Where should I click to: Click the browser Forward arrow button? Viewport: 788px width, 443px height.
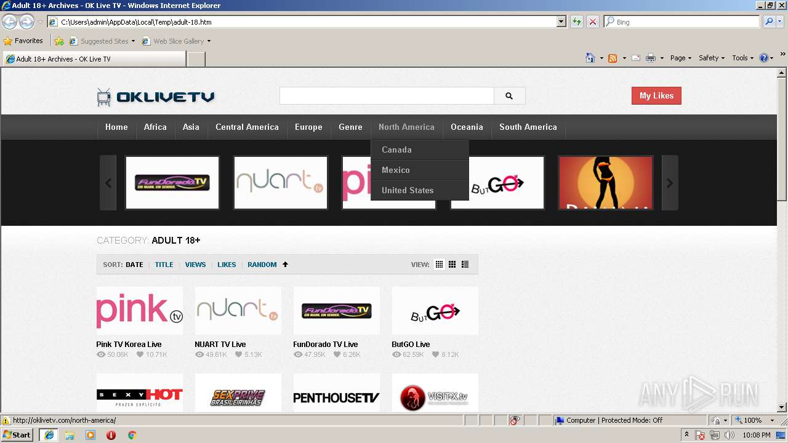[x=26, y=22]
